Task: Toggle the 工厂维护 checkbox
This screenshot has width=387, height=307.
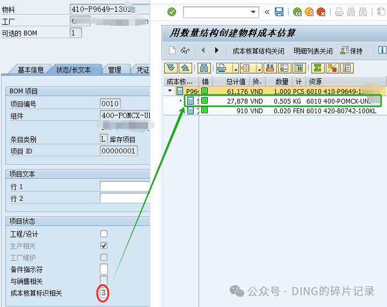Action: point(104,258)
